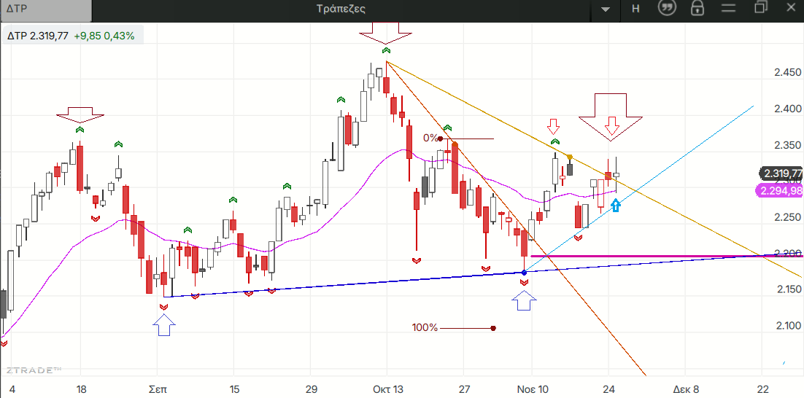804x398 pixels.
Task: Select the red down arrow above August 18 peak
Action: [80, 115]
